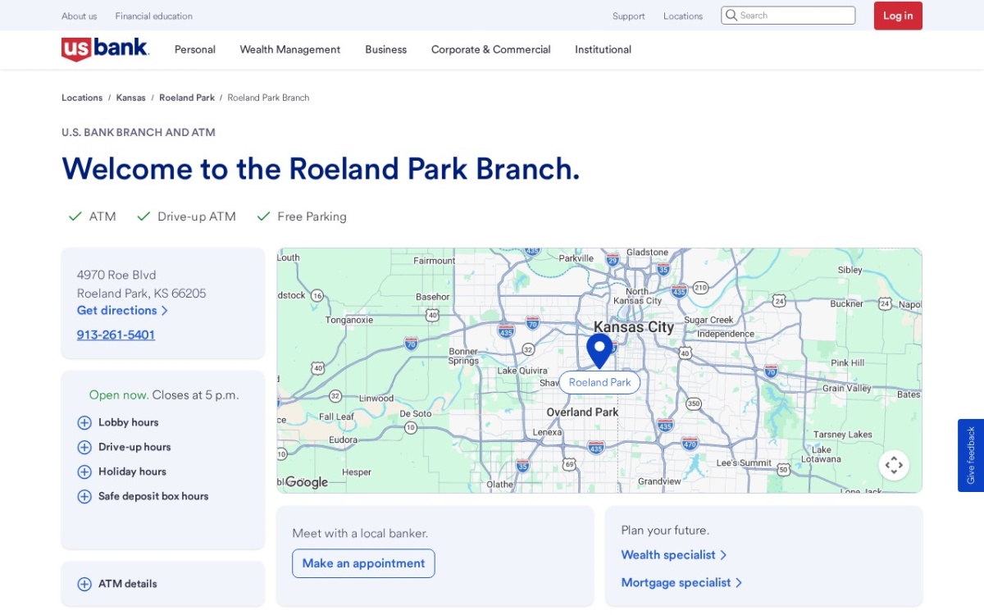Viewport: 984px width, 615px height.
Task: Open Locations link in top bar
Action: tap(683, 16)
